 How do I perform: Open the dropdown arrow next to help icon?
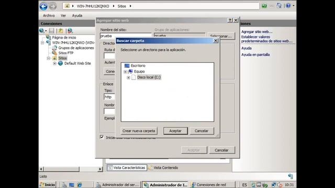(294, 6)
